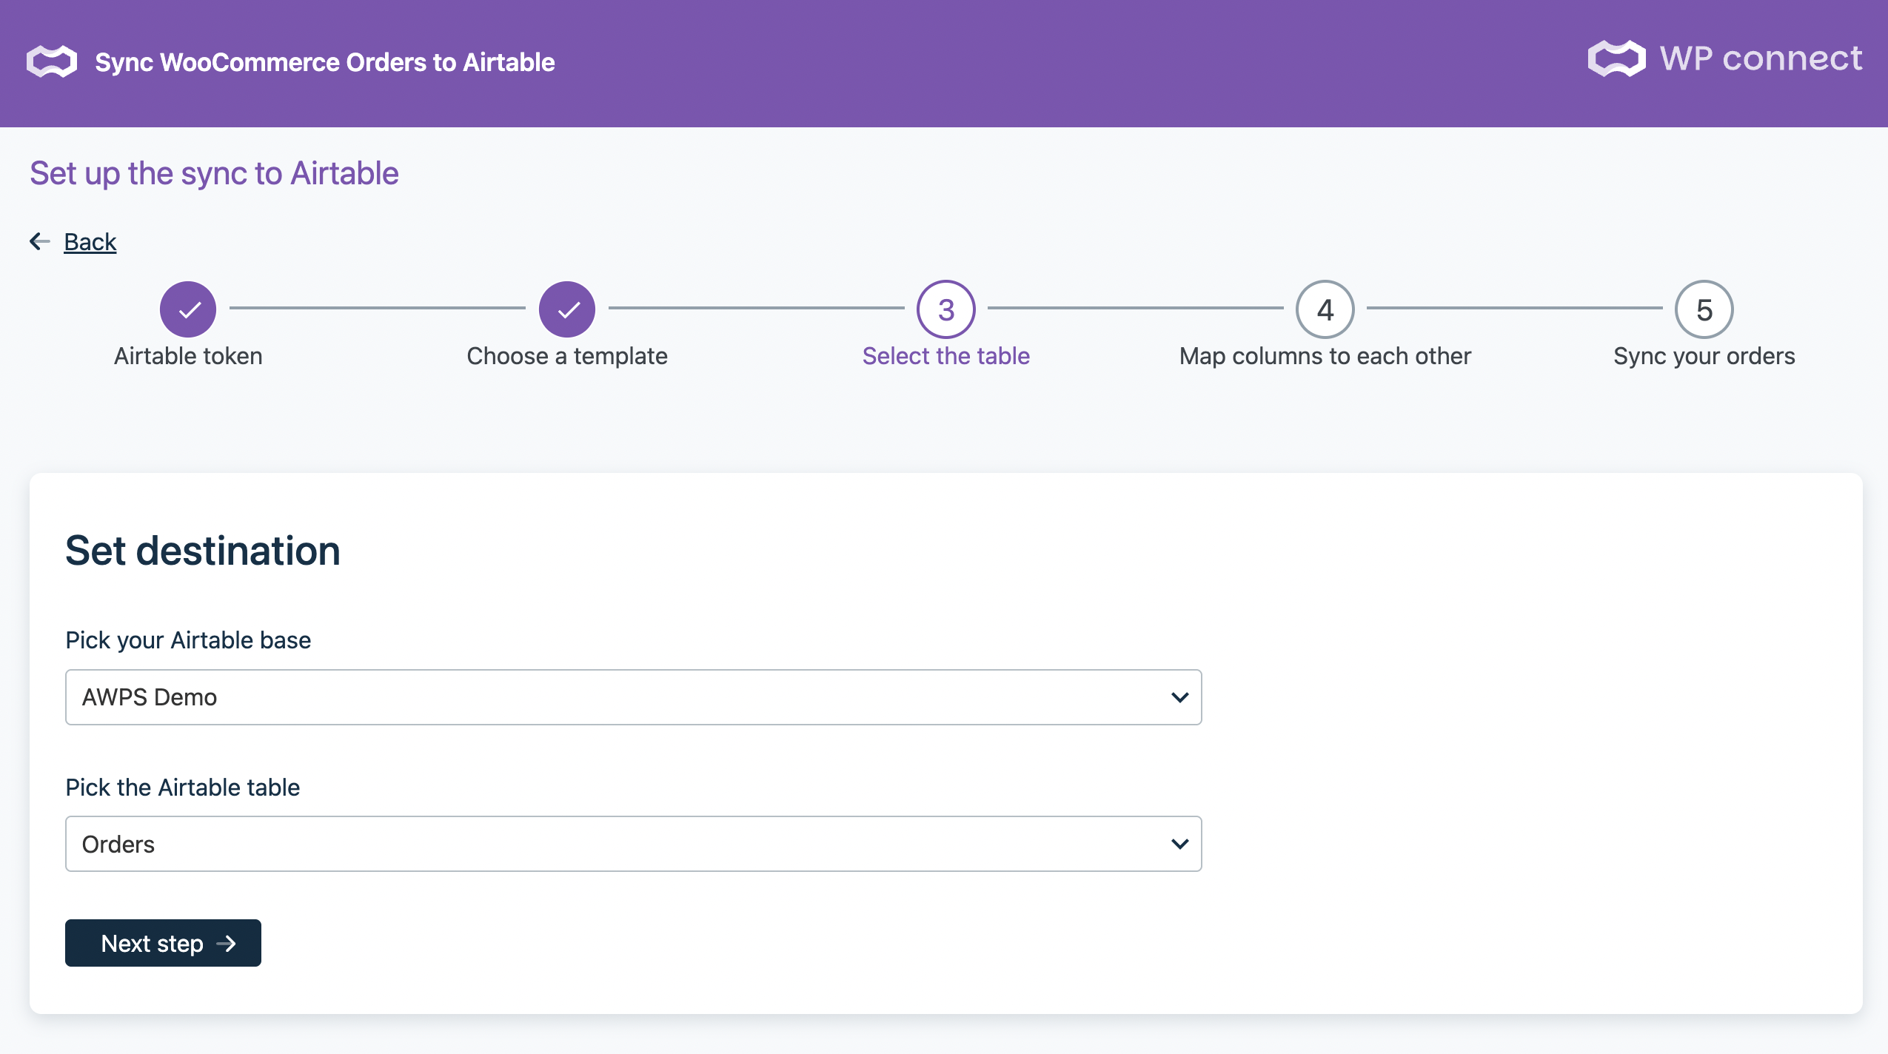Jump to step 5 circle in the stepper
1888x1054 pixels.
tap(1704, 309)
